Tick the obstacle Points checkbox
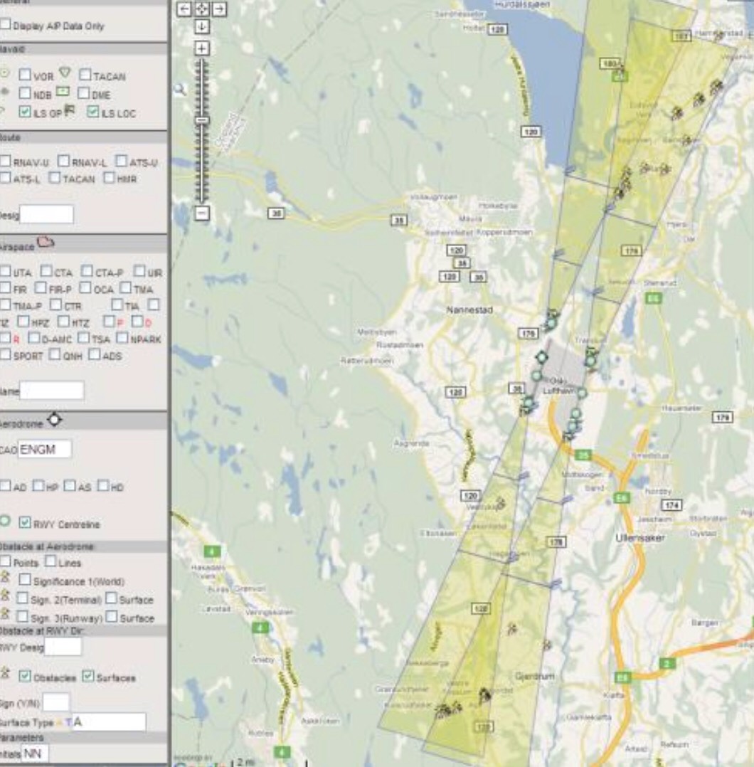754x767 pixels. click(x=6, y=561)
